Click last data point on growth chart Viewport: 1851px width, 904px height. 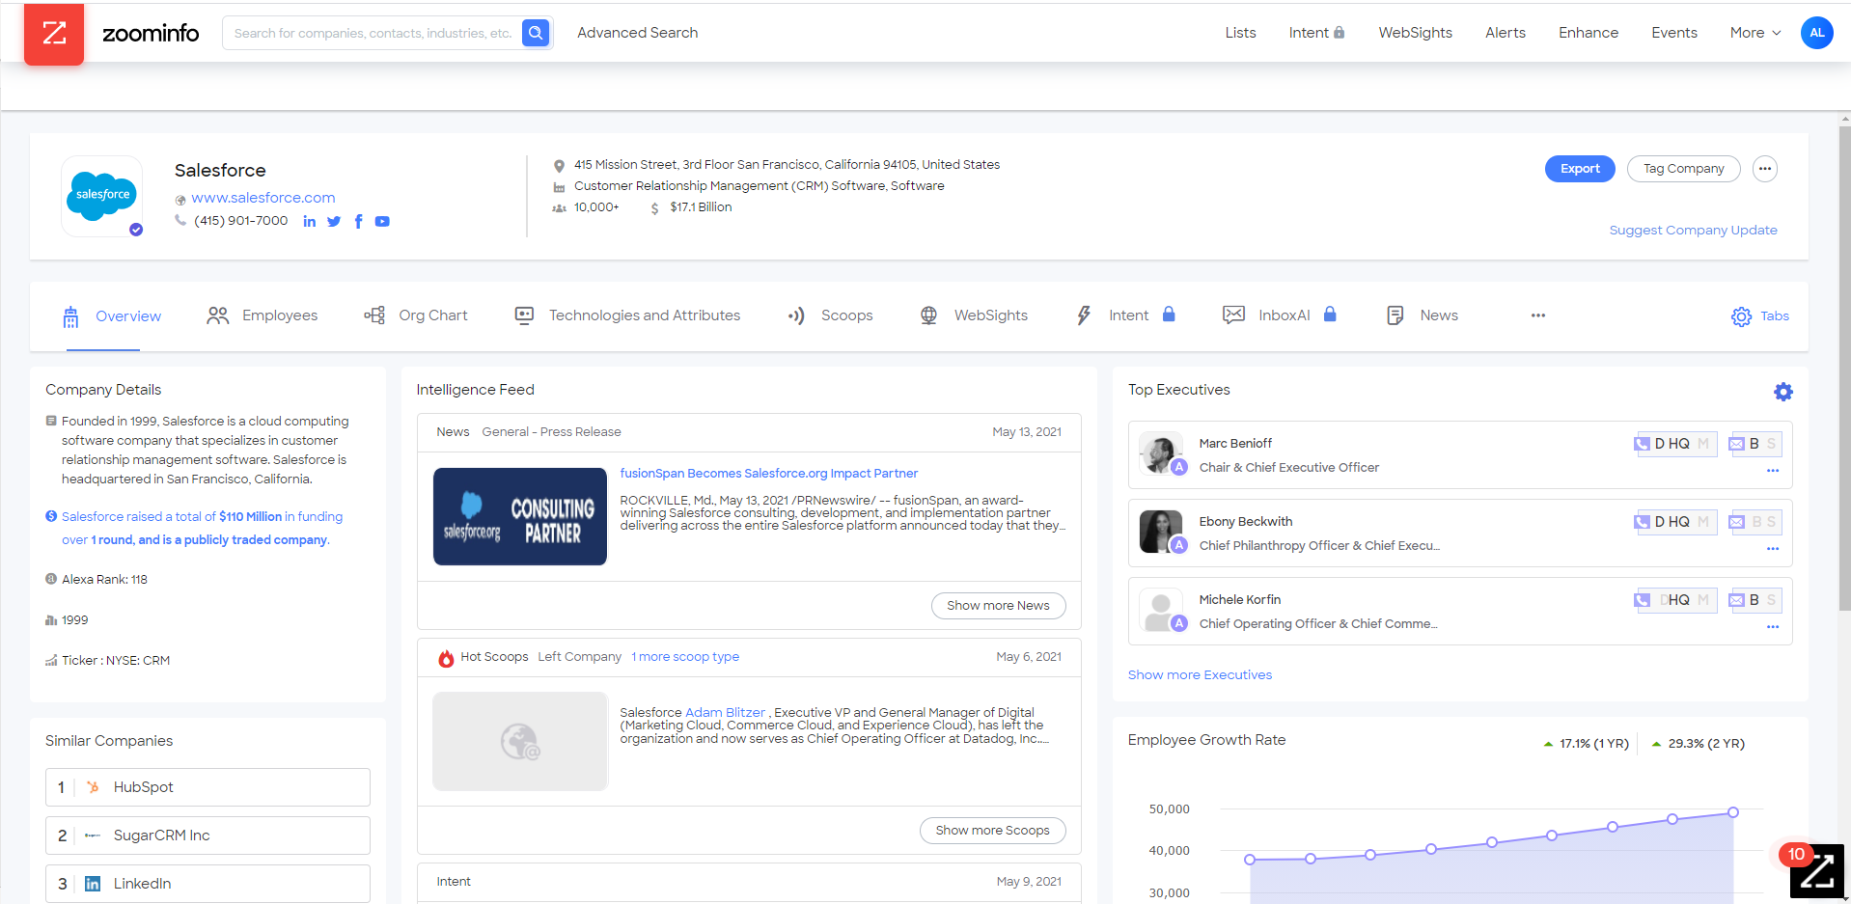click(1733, 812)
